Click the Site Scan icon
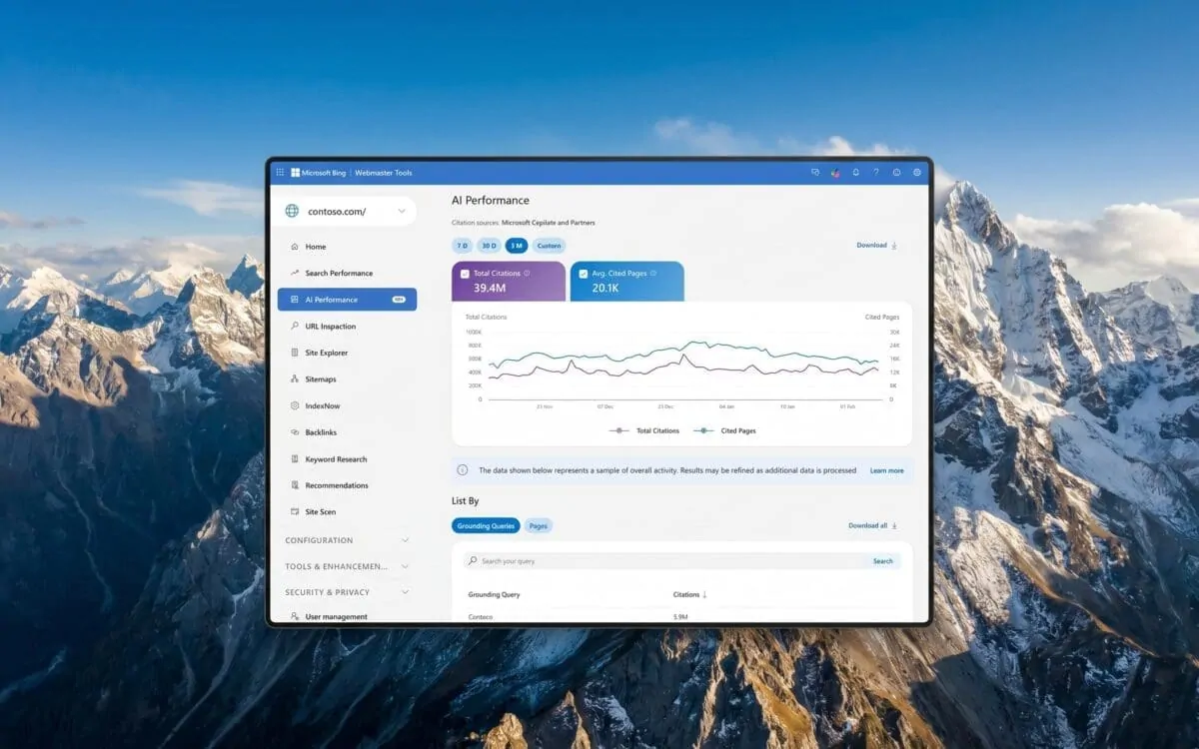1199x749 pixels. point(295,511)
